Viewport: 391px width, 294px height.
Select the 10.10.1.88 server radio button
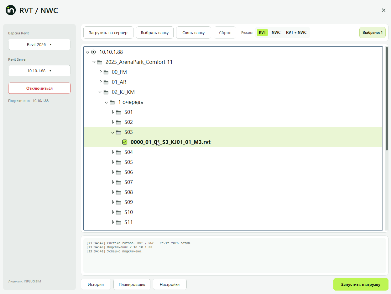(93, 52)
